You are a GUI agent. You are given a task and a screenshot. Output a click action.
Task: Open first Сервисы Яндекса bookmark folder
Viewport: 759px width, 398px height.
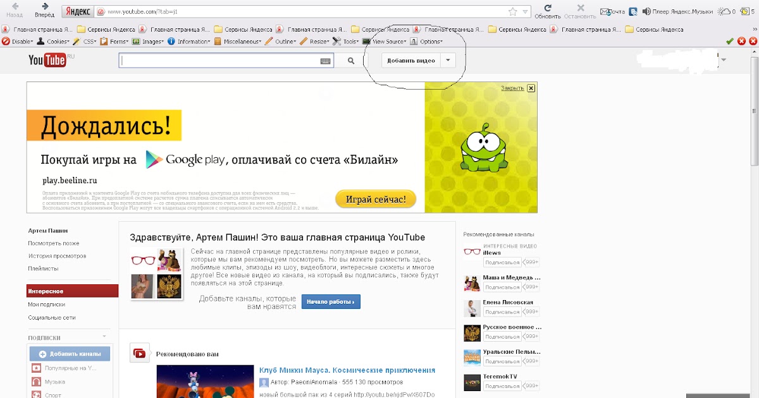point(106,29)
